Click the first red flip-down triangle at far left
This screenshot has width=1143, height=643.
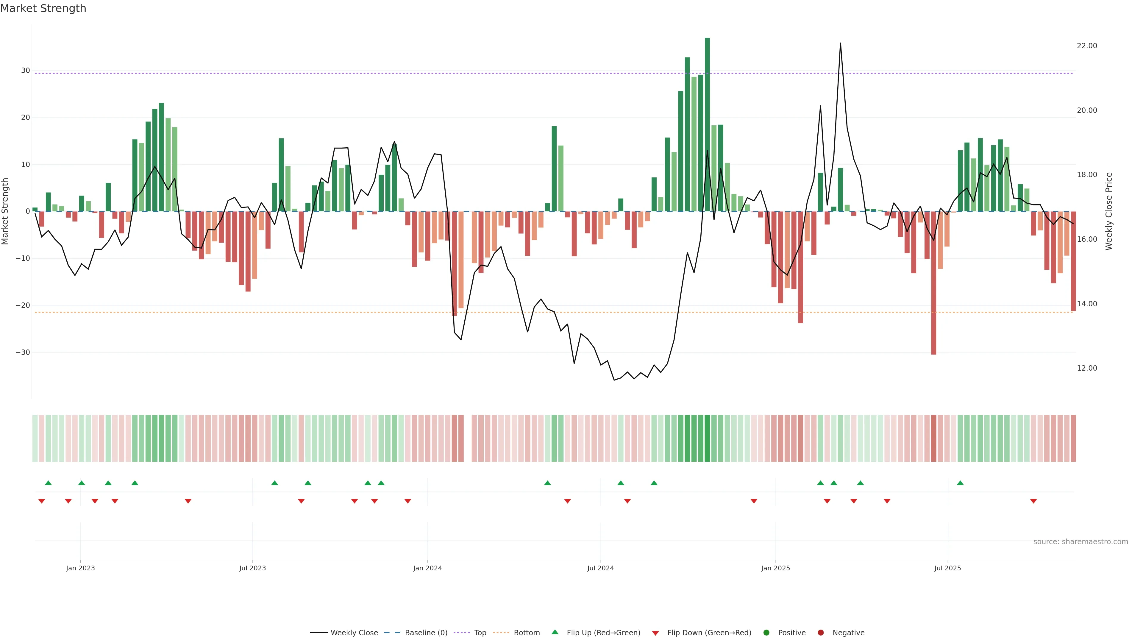click(42, 501)
